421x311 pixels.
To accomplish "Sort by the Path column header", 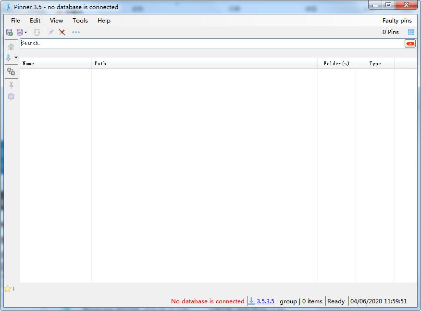I will [204, 63].
